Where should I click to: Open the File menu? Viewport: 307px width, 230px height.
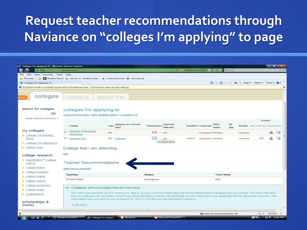(x=22, y=75)
